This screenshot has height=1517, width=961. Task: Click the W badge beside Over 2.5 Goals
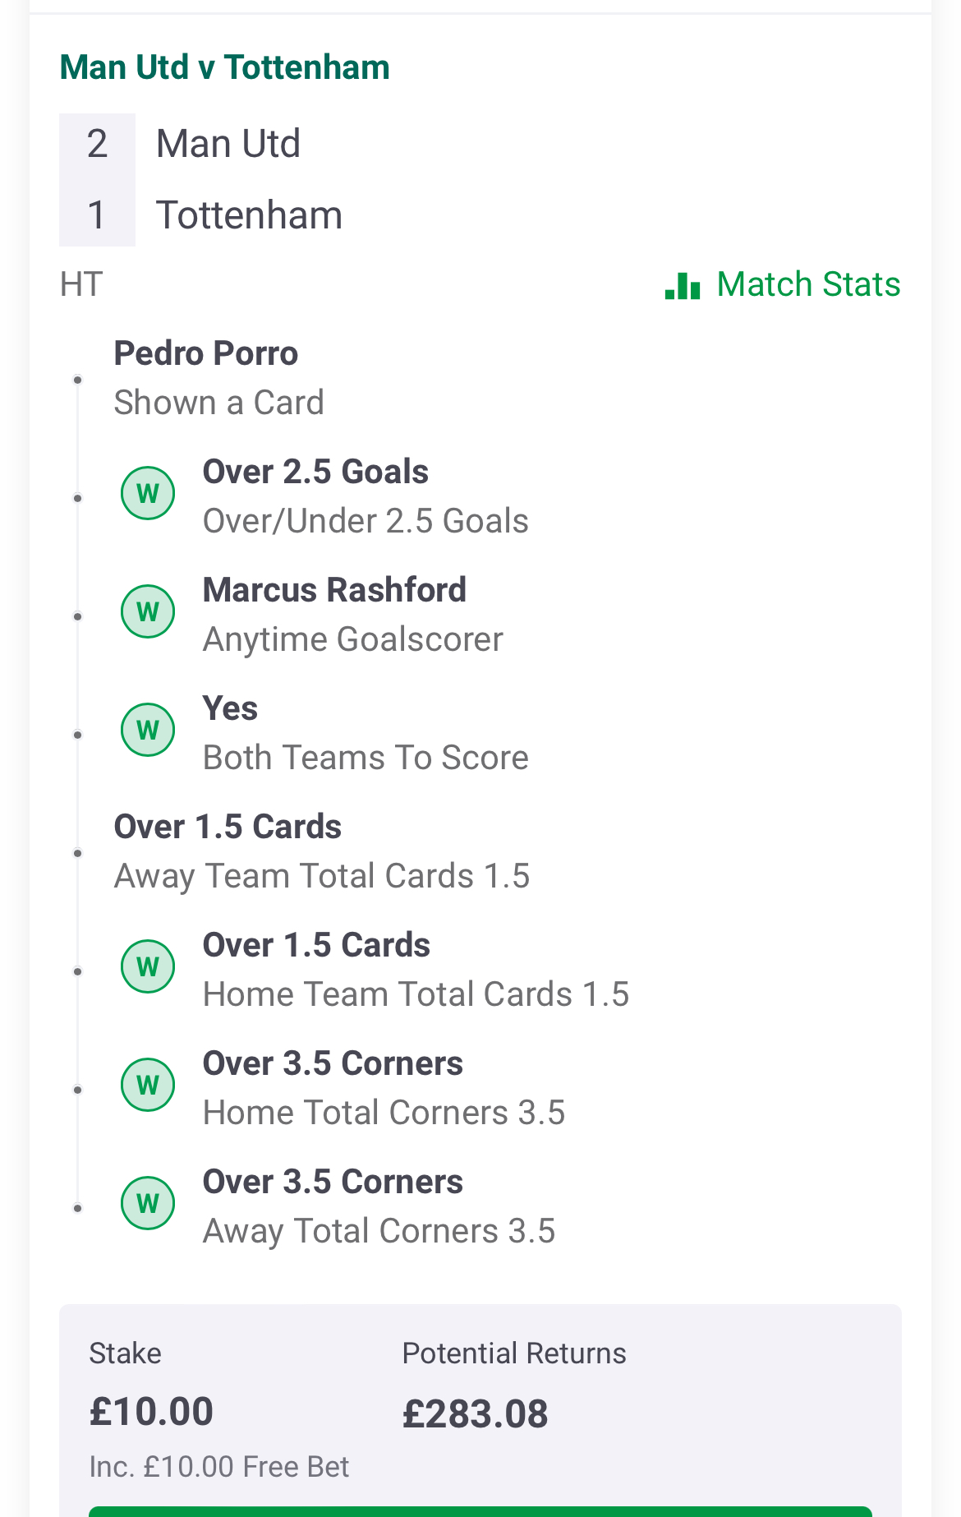pos(148,493)
